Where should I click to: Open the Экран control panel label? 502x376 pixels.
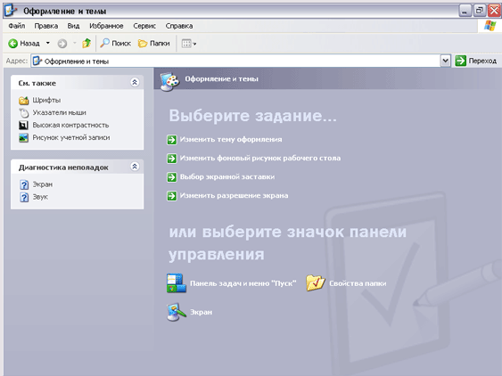point(201,312)
